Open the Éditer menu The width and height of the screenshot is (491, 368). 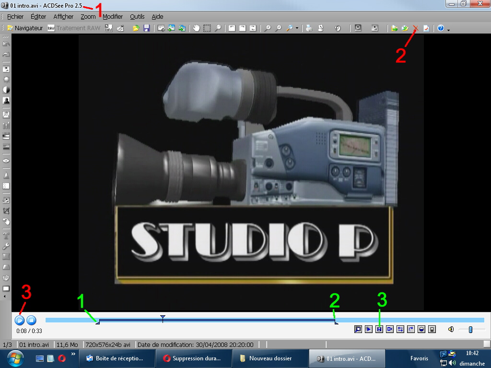38,17
